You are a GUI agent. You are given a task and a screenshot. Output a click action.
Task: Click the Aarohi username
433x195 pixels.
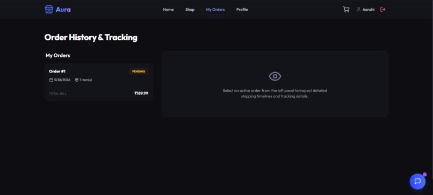[369, 9]
